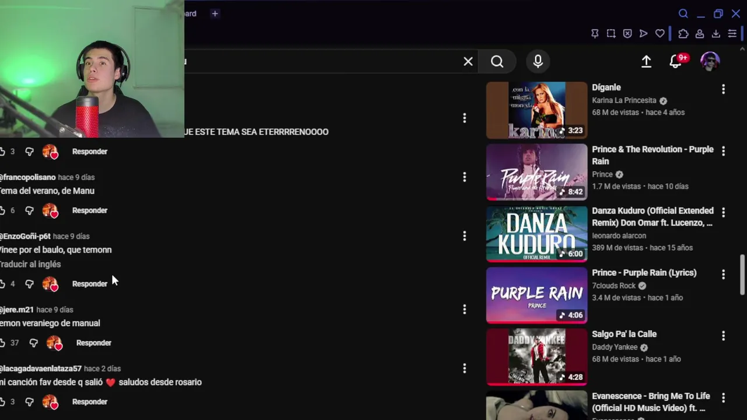
Task: Open Danza Kuduro video thumbnail
Action: click(x=537, y=234)
